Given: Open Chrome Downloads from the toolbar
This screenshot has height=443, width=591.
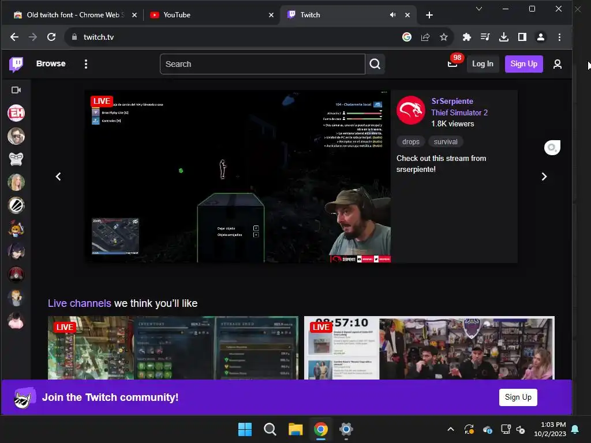Looking at the screenshot, I should [503, 37].
